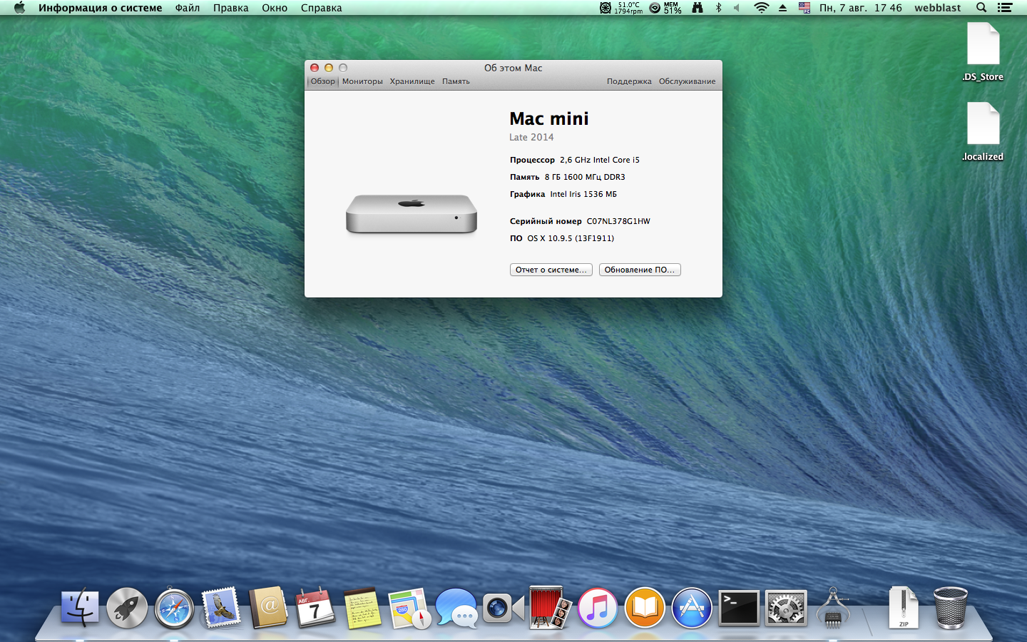Screen dimensions: 1027x642
Task: Open Информация о системе application menu
Action: 101,8
